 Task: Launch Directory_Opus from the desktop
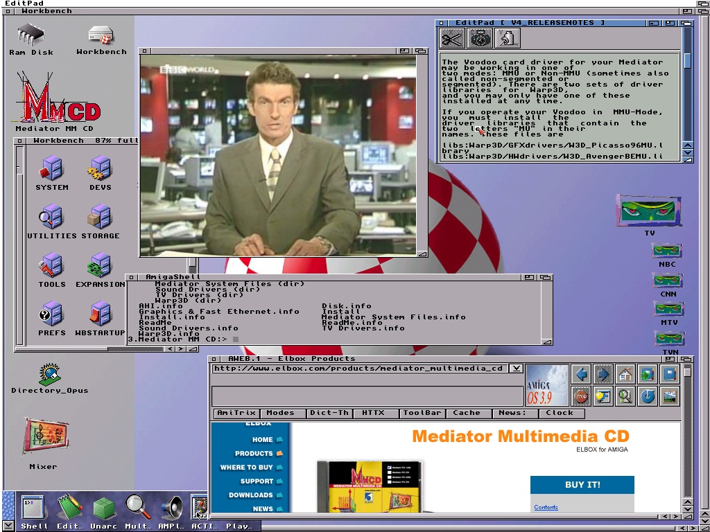click(50, 373)
